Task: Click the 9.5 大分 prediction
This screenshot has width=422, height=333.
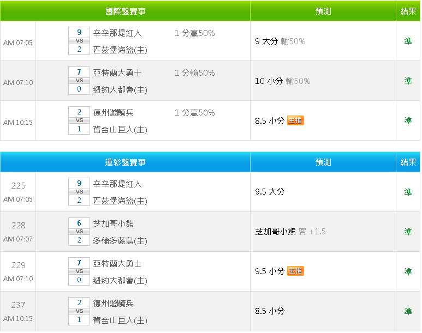Action: click(270, 192)
